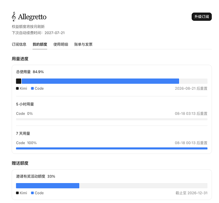
Task: Click the 下次自动续费时间 renewal date line
Action: 38,33
